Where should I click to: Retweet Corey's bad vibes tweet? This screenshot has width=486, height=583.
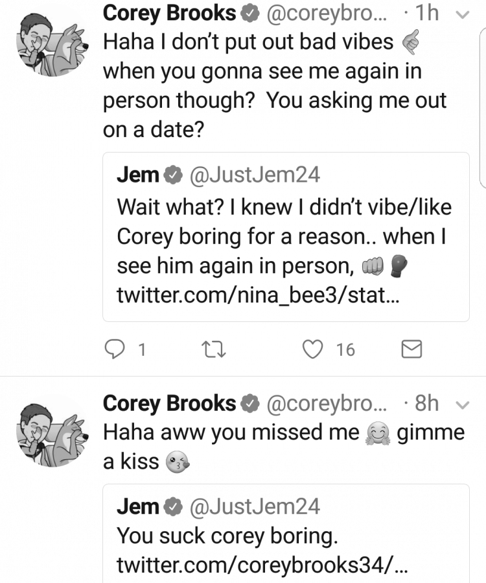click(x=213, y=349)
